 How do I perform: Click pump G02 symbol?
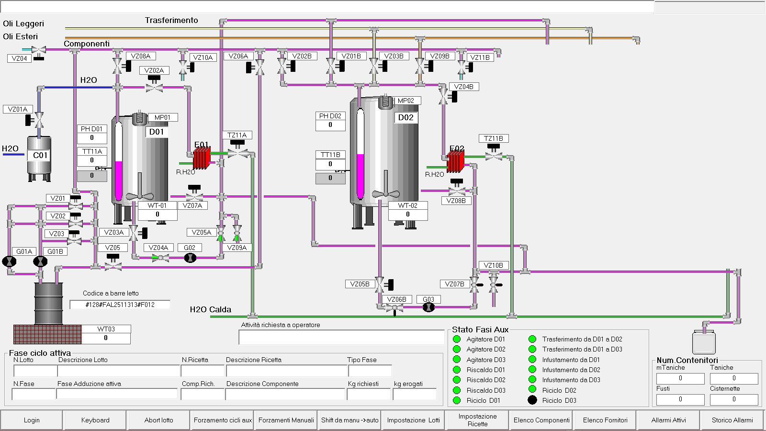point(190,258)
